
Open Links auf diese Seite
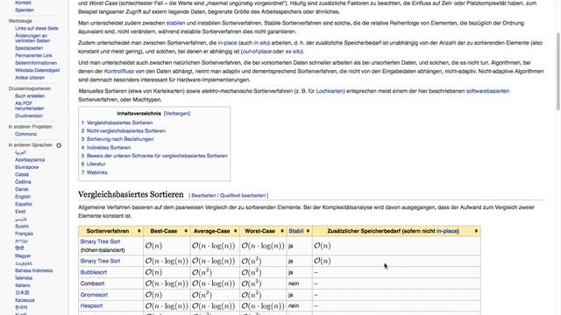click(37, 28)
